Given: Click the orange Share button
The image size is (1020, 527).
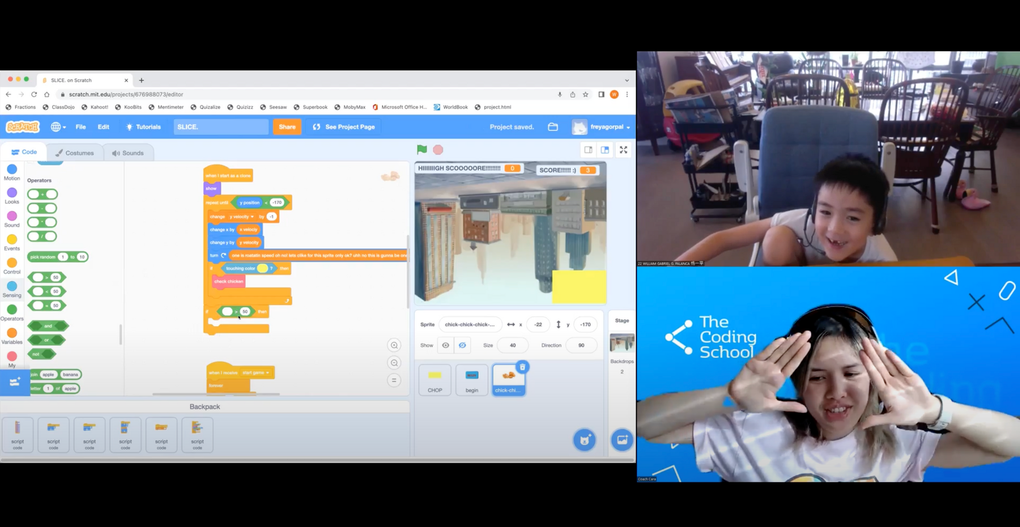Looking at the screenshot, I should [x=287, y=127].
